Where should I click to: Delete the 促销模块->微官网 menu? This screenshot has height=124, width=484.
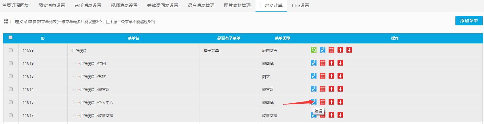(x=323, y=89)
